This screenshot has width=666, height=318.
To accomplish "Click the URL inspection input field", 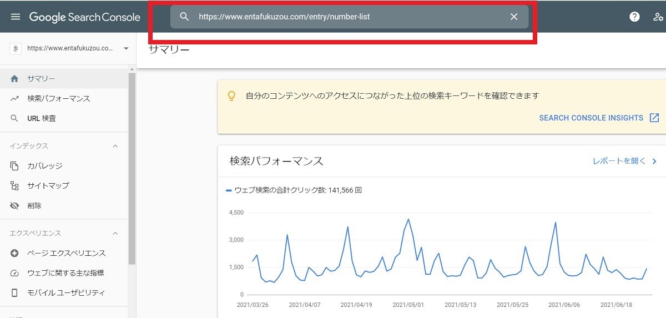I will pos(349,17).
